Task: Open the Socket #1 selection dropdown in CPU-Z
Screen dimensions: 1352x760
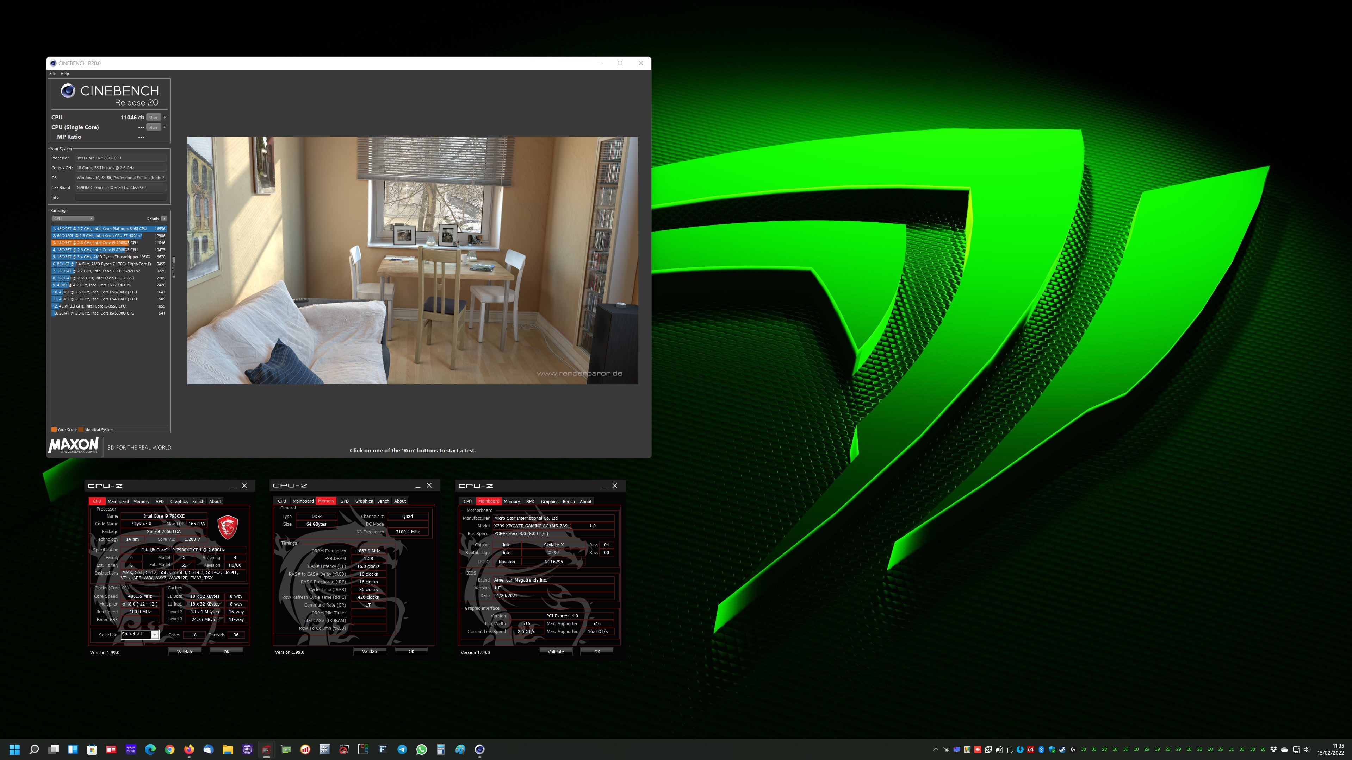Action: click(139, 635)
